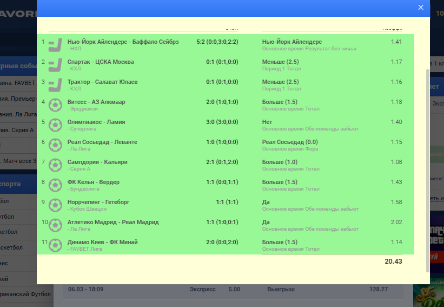Open Матч всех звезд sidebar item
Image resolution: width=444 pixels, height=307 pixels.
pyautogui.click(x=18, y=161)
